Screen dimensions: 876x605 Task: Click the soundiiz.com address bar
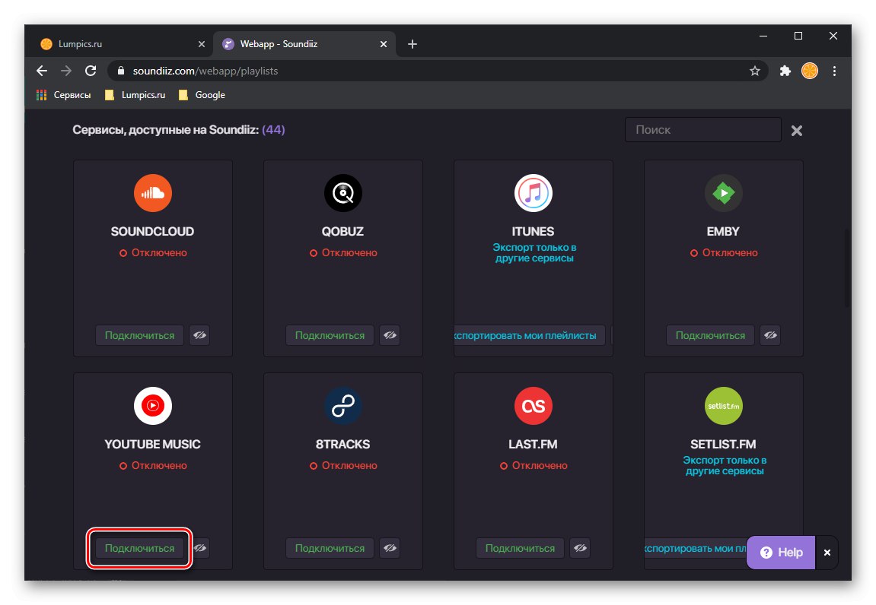tap(438, 71)
